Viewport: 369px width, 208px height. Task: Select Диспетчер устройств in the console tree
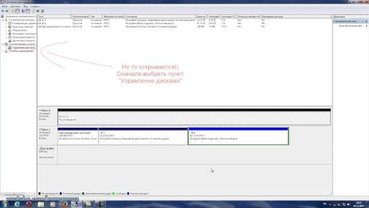click(23, 40)
